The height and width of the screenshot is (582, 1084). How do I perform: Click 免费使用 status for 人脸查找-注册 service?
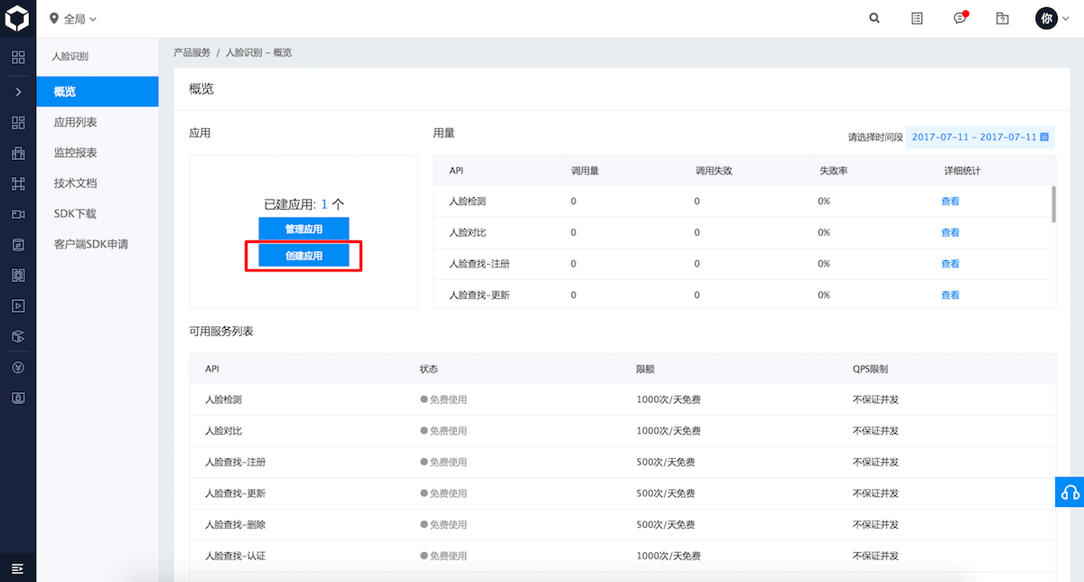coord(444,462)
